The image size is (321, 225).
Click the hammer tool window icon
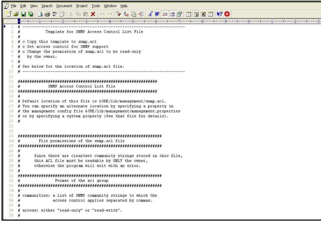[204, 14]
